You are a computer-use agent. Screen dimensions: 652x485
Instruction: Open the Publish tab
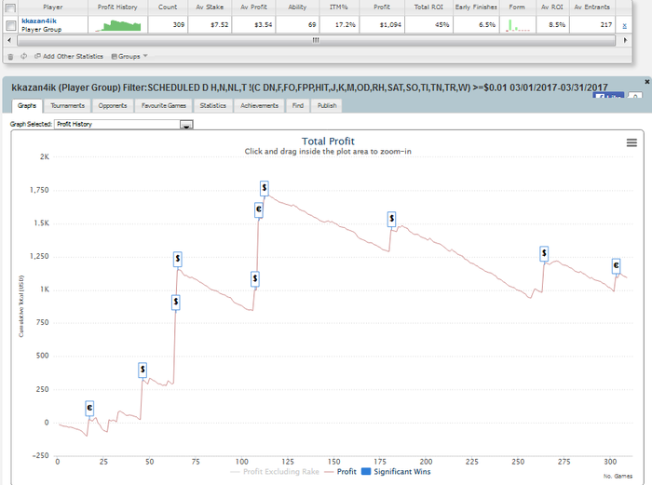tap(327, 105)
